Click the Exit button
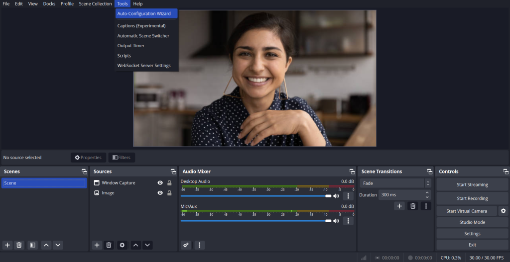This screenshot has width=510, height=262. coord(472,245)
